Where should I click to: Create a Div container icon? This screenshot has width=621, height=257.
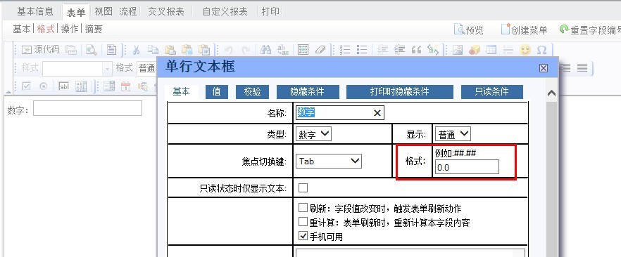pyautogui.click(x=433, y=50)
